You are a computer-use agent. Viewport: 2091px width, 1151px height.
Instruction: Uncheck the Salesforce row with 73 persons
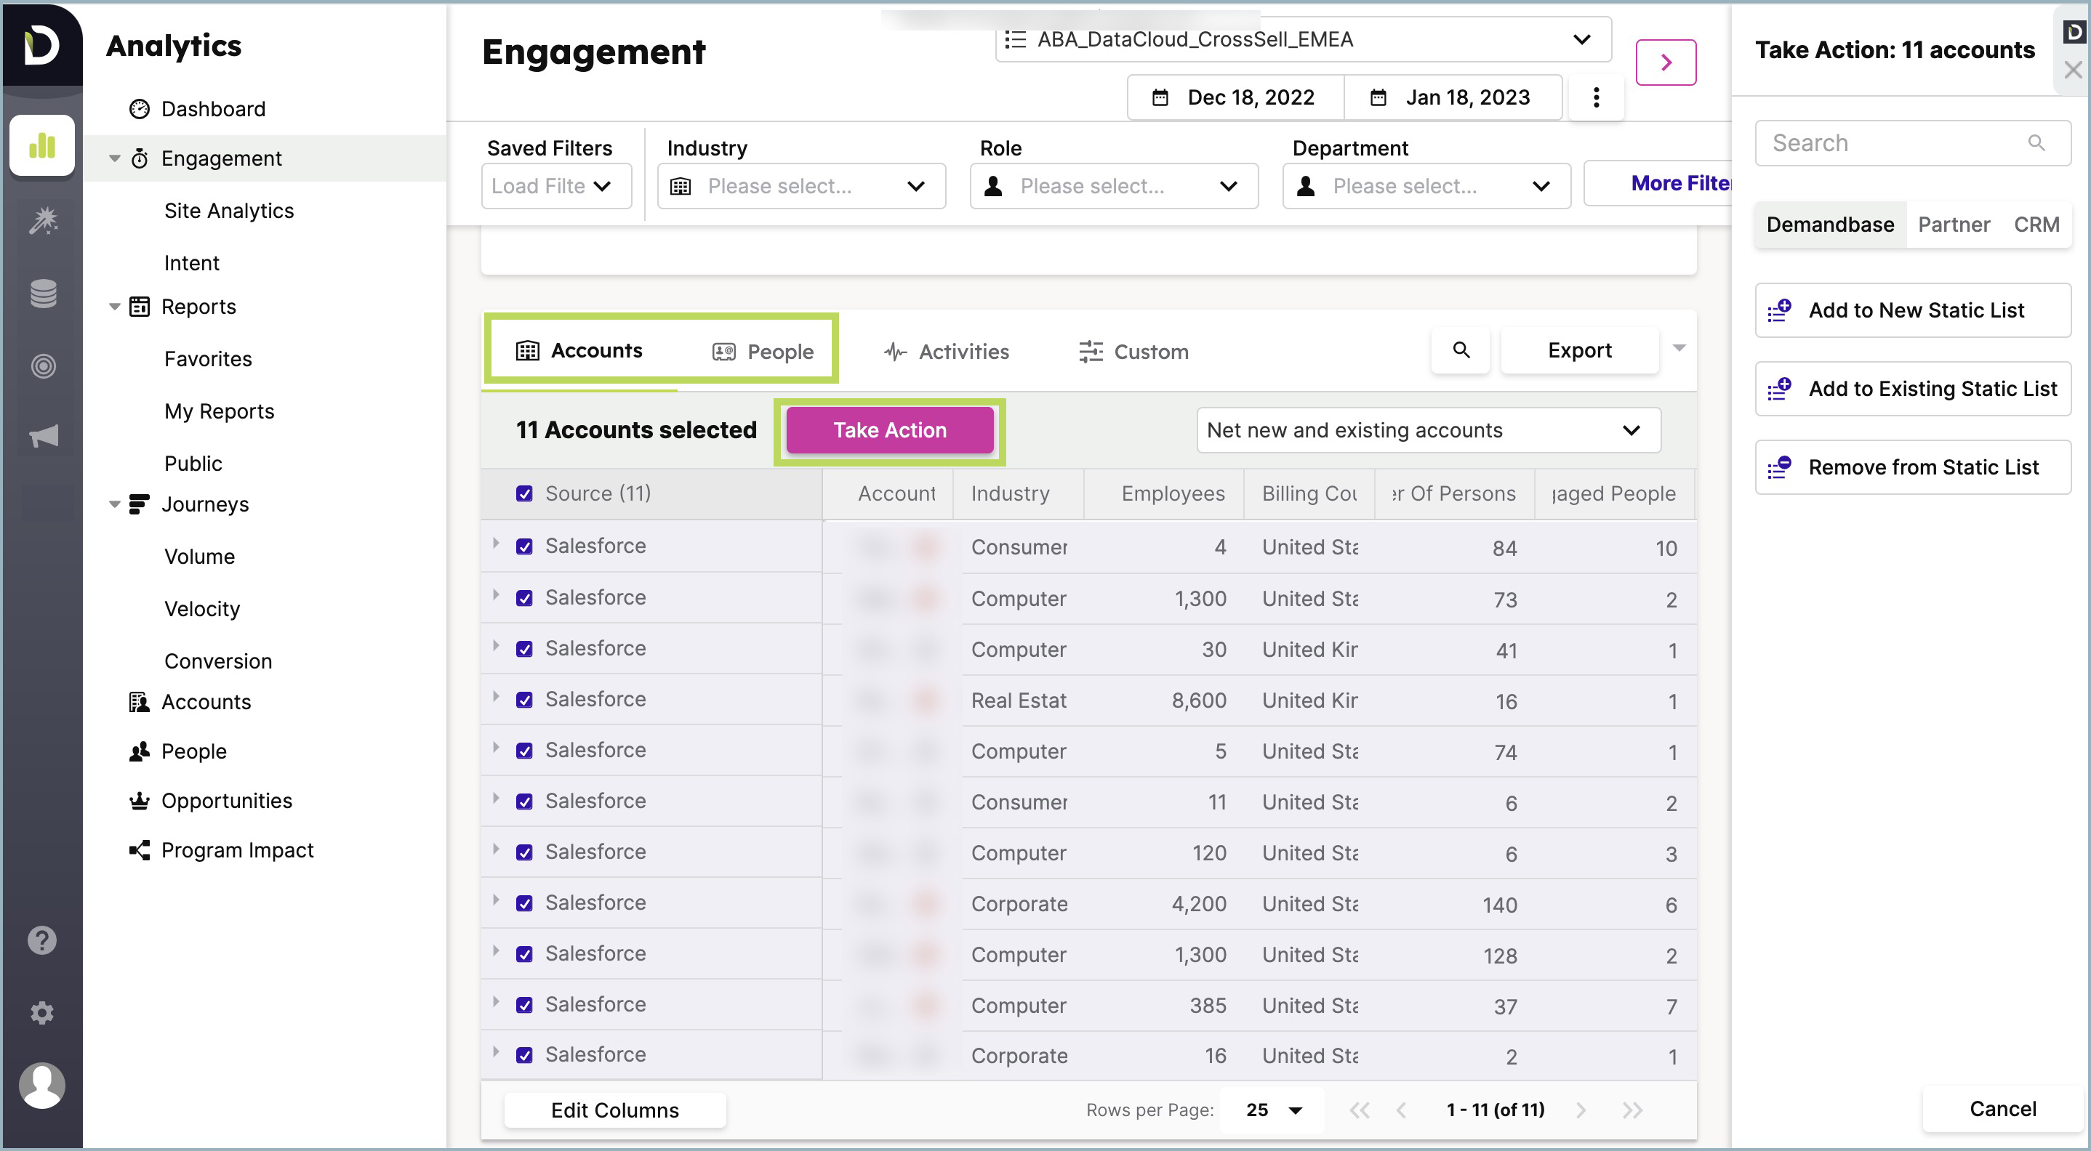524,598
